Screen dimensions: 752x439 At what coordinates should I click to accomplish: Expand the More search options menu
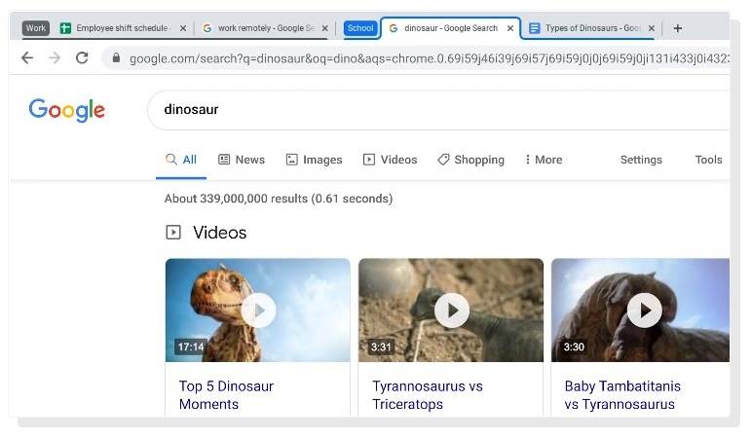(544, 160)
